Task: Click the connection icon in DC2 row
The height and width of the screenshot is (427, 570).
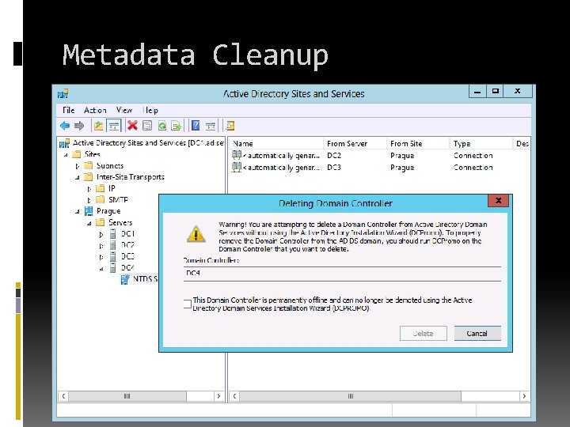Action: pyautogui.click(x=237, y=156)
